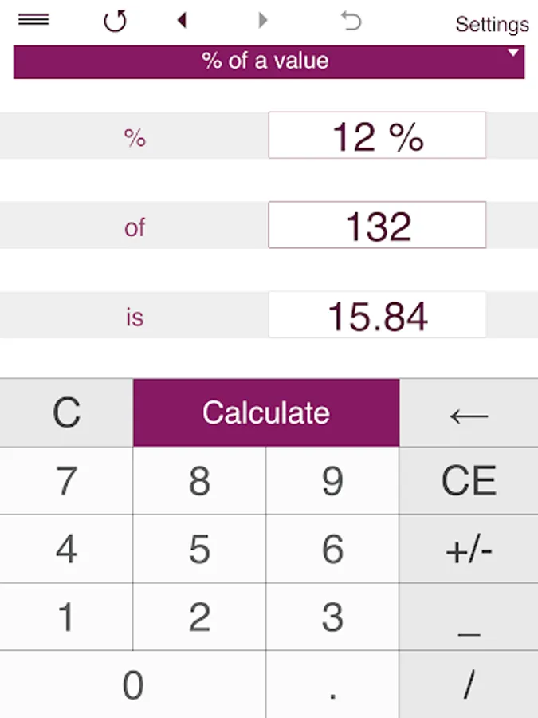This screenshot has width=538, height=718.
Task: Expand the '% of a value' dropdown
Action: click(269, 61)
